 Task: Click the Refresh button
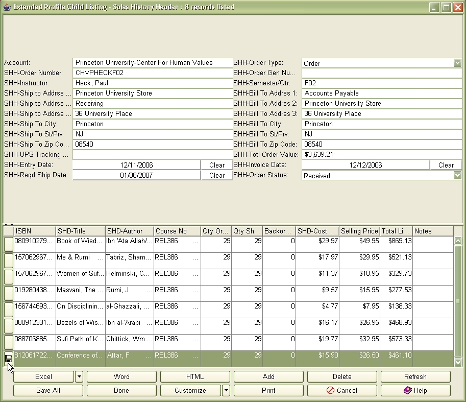point(415,377)
